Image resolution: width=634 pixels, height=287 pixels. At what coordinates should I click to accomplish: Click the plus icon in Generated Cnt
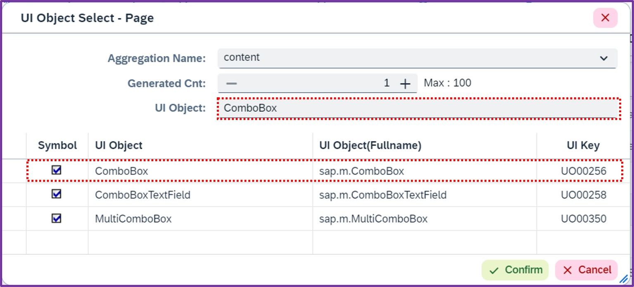point(405,84)
